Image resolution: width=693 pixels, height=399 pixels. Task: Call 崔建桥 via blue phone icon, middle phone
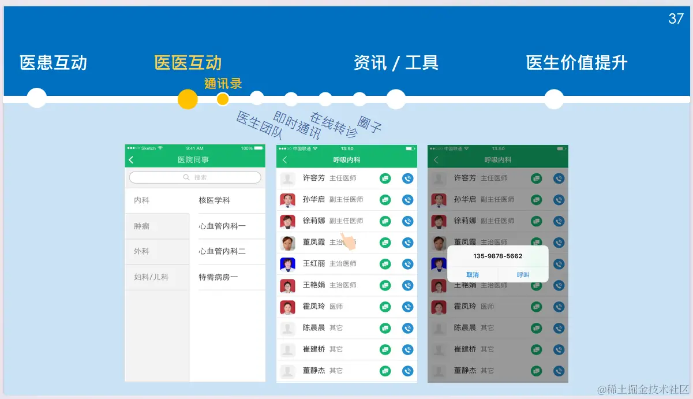[x=408, y=349]
